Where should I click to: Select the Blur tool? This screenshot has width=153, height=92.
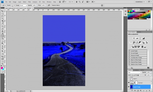coord(2,41)
